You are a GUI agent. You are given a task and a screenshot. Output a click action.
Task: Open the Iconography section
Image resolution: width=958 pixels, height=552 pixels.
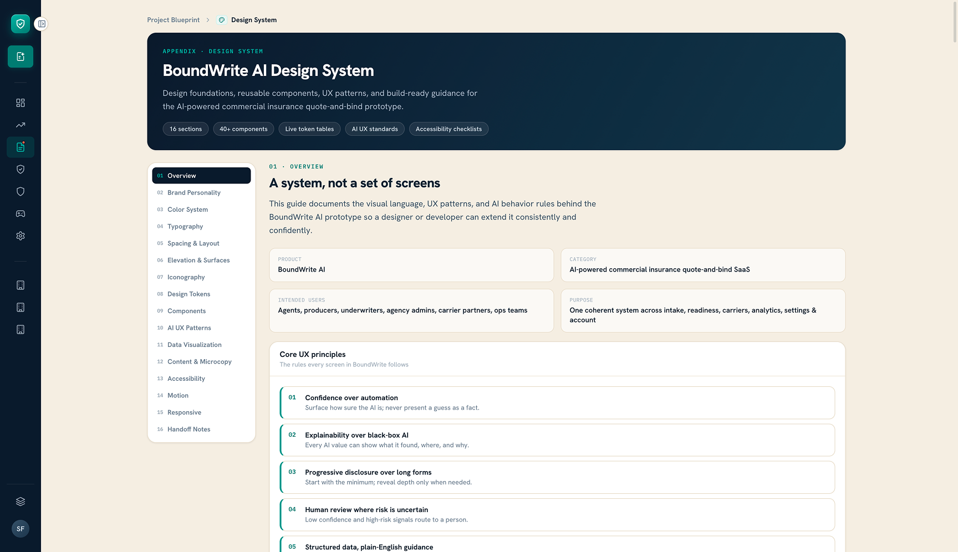click(x=201, y=277)
